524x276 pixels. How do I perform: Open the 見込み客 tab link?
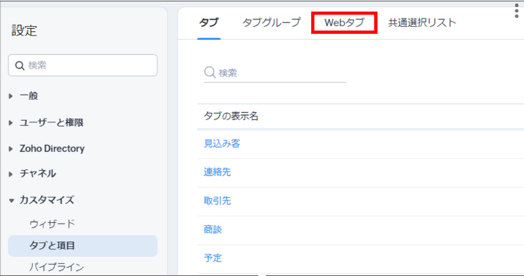[222, 144]
